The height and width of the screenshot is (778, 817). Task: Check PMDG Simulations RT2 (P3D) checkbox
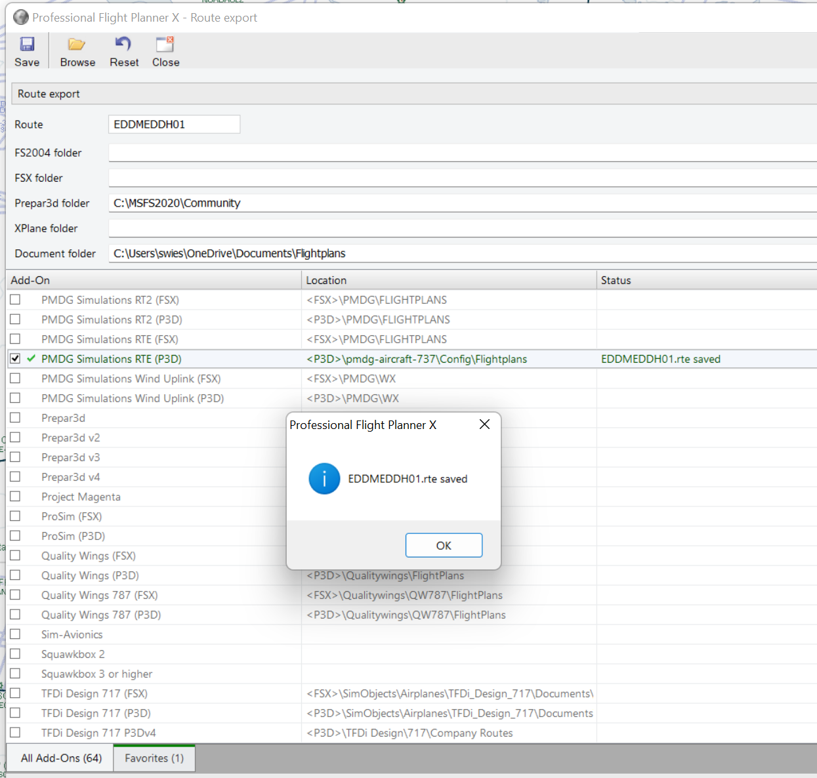[15, 319]
